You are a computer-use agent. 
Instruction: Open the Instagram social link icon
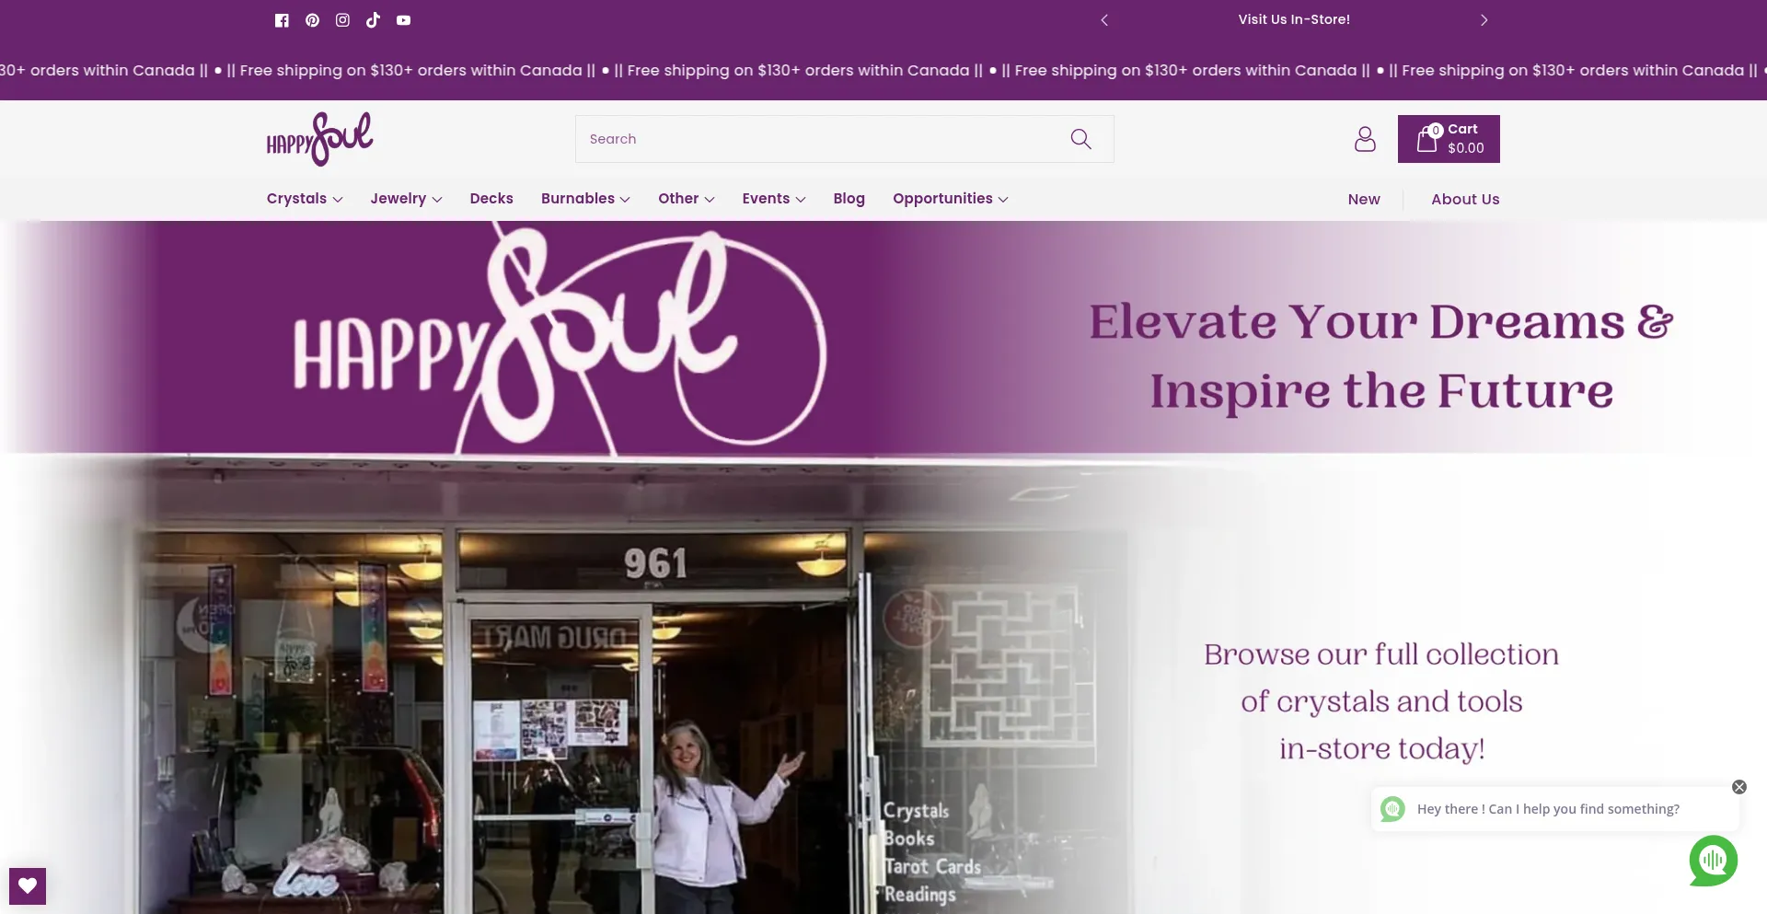coord(342,20)
